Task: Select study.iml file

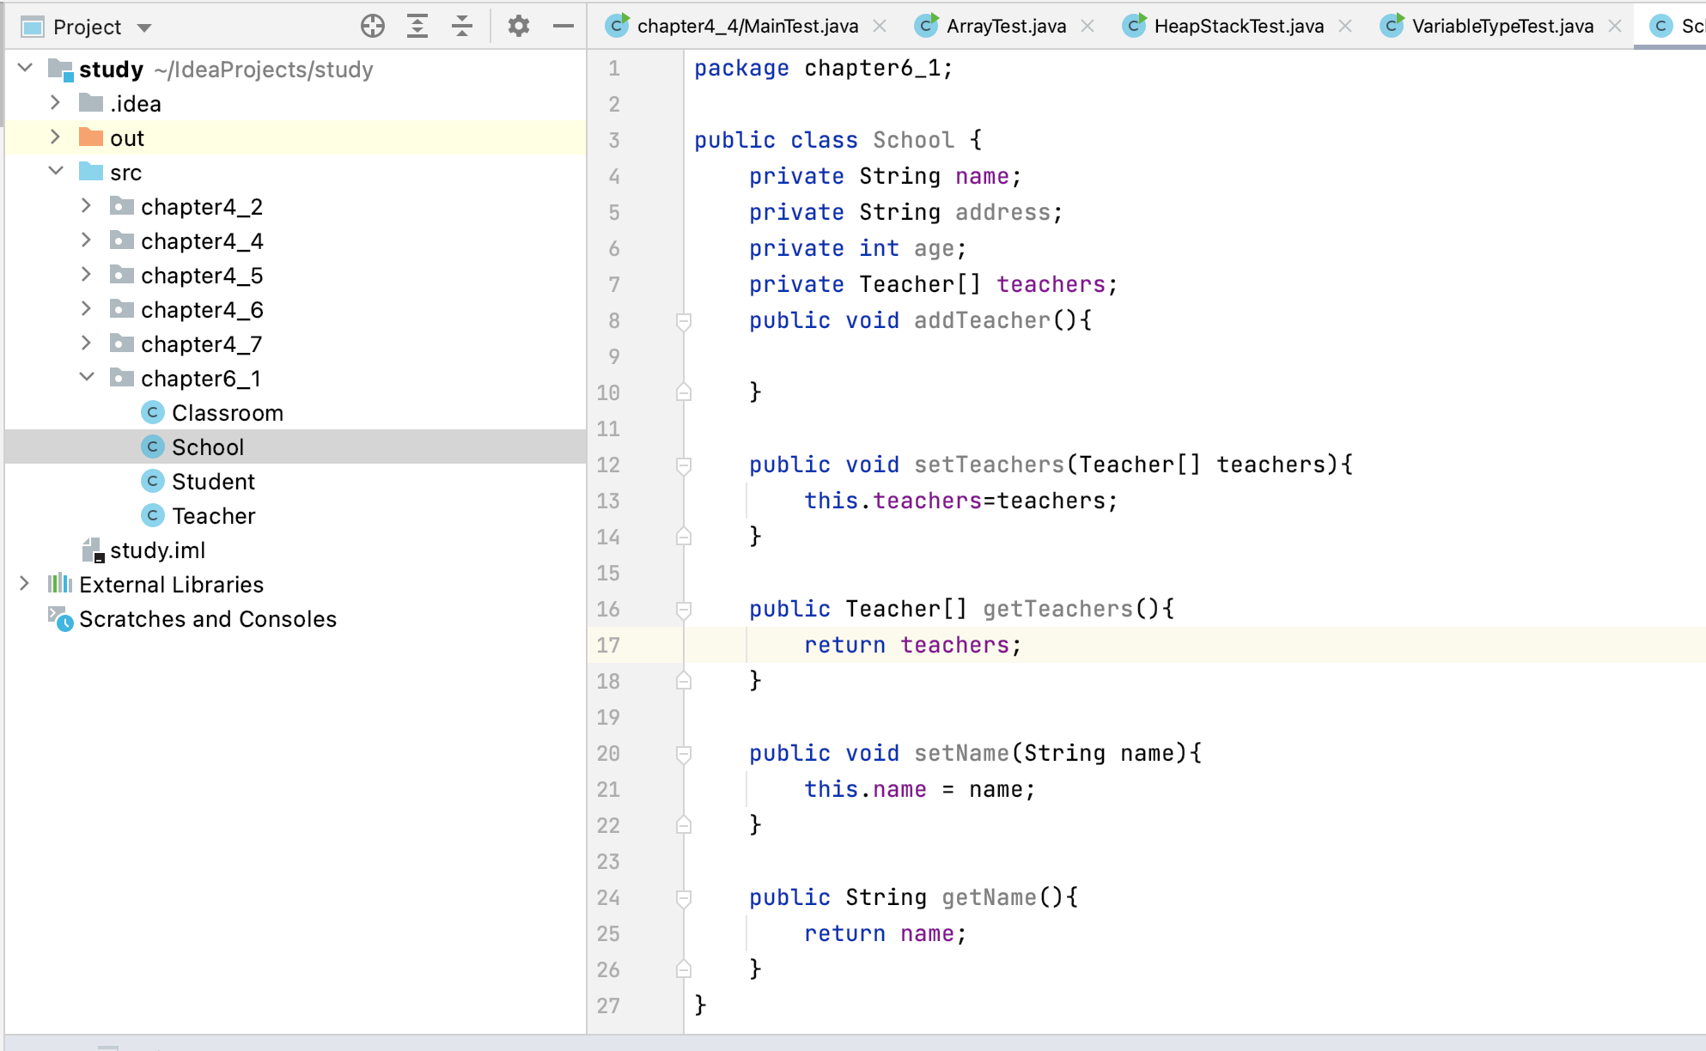Action: pos(157,550)
